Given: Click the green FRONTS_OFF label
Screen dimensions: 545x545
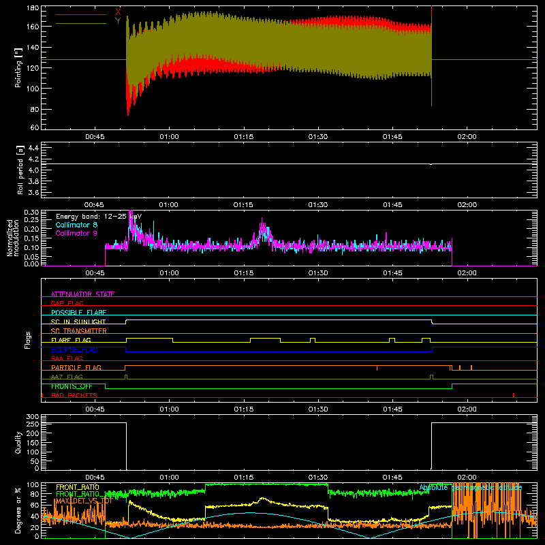Looking at the screenshot, I should click(72, 386).
